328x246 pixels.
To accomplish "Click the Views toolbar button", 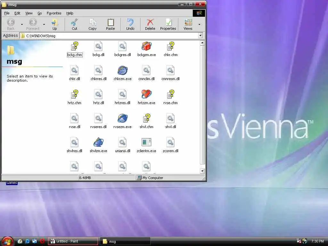I will [188, 24].
